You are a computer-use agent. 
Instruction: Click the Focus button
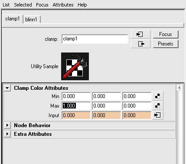pos(166,34)
